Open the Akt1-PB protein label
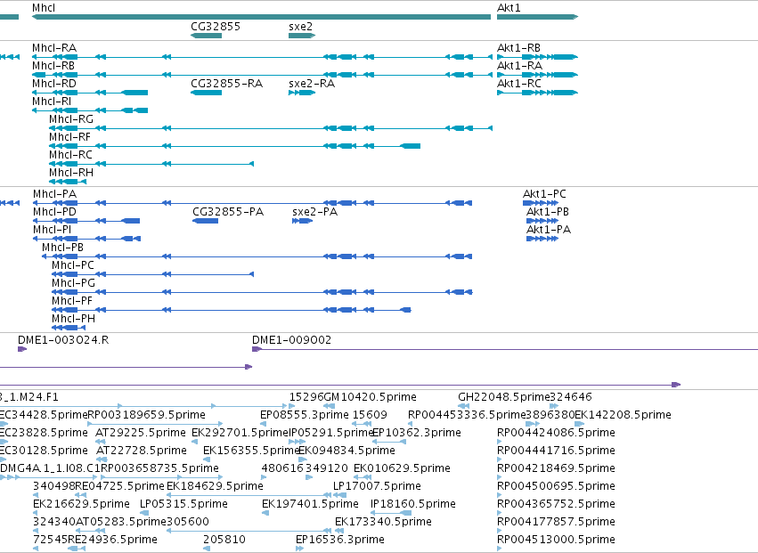The image size is (758, 553). (548, 212)
